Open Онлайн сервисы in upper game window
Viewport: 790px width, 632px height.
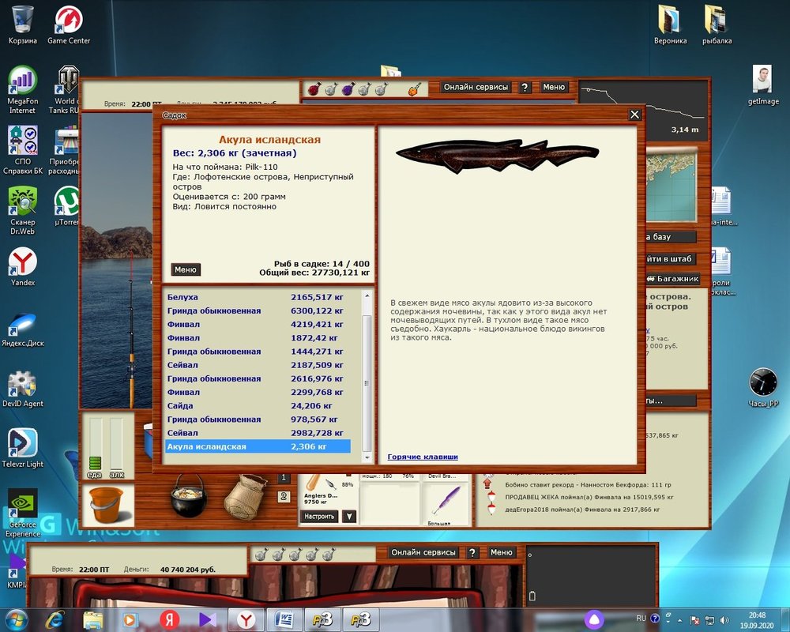click(476, 88)
